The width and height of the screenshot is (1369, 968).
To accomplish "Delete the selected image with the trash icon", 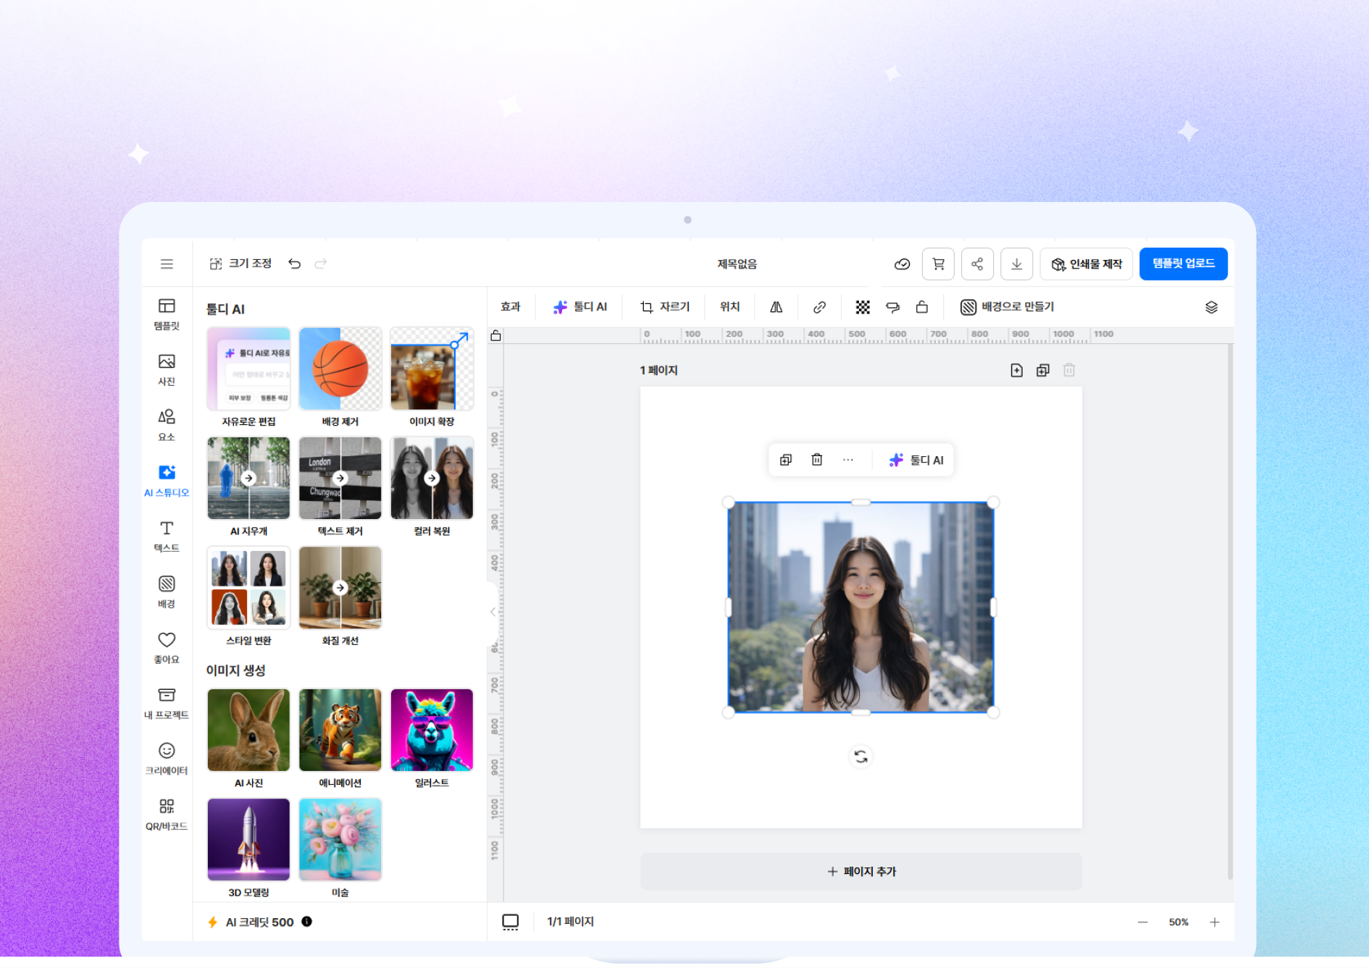I will tap(817, 460).
